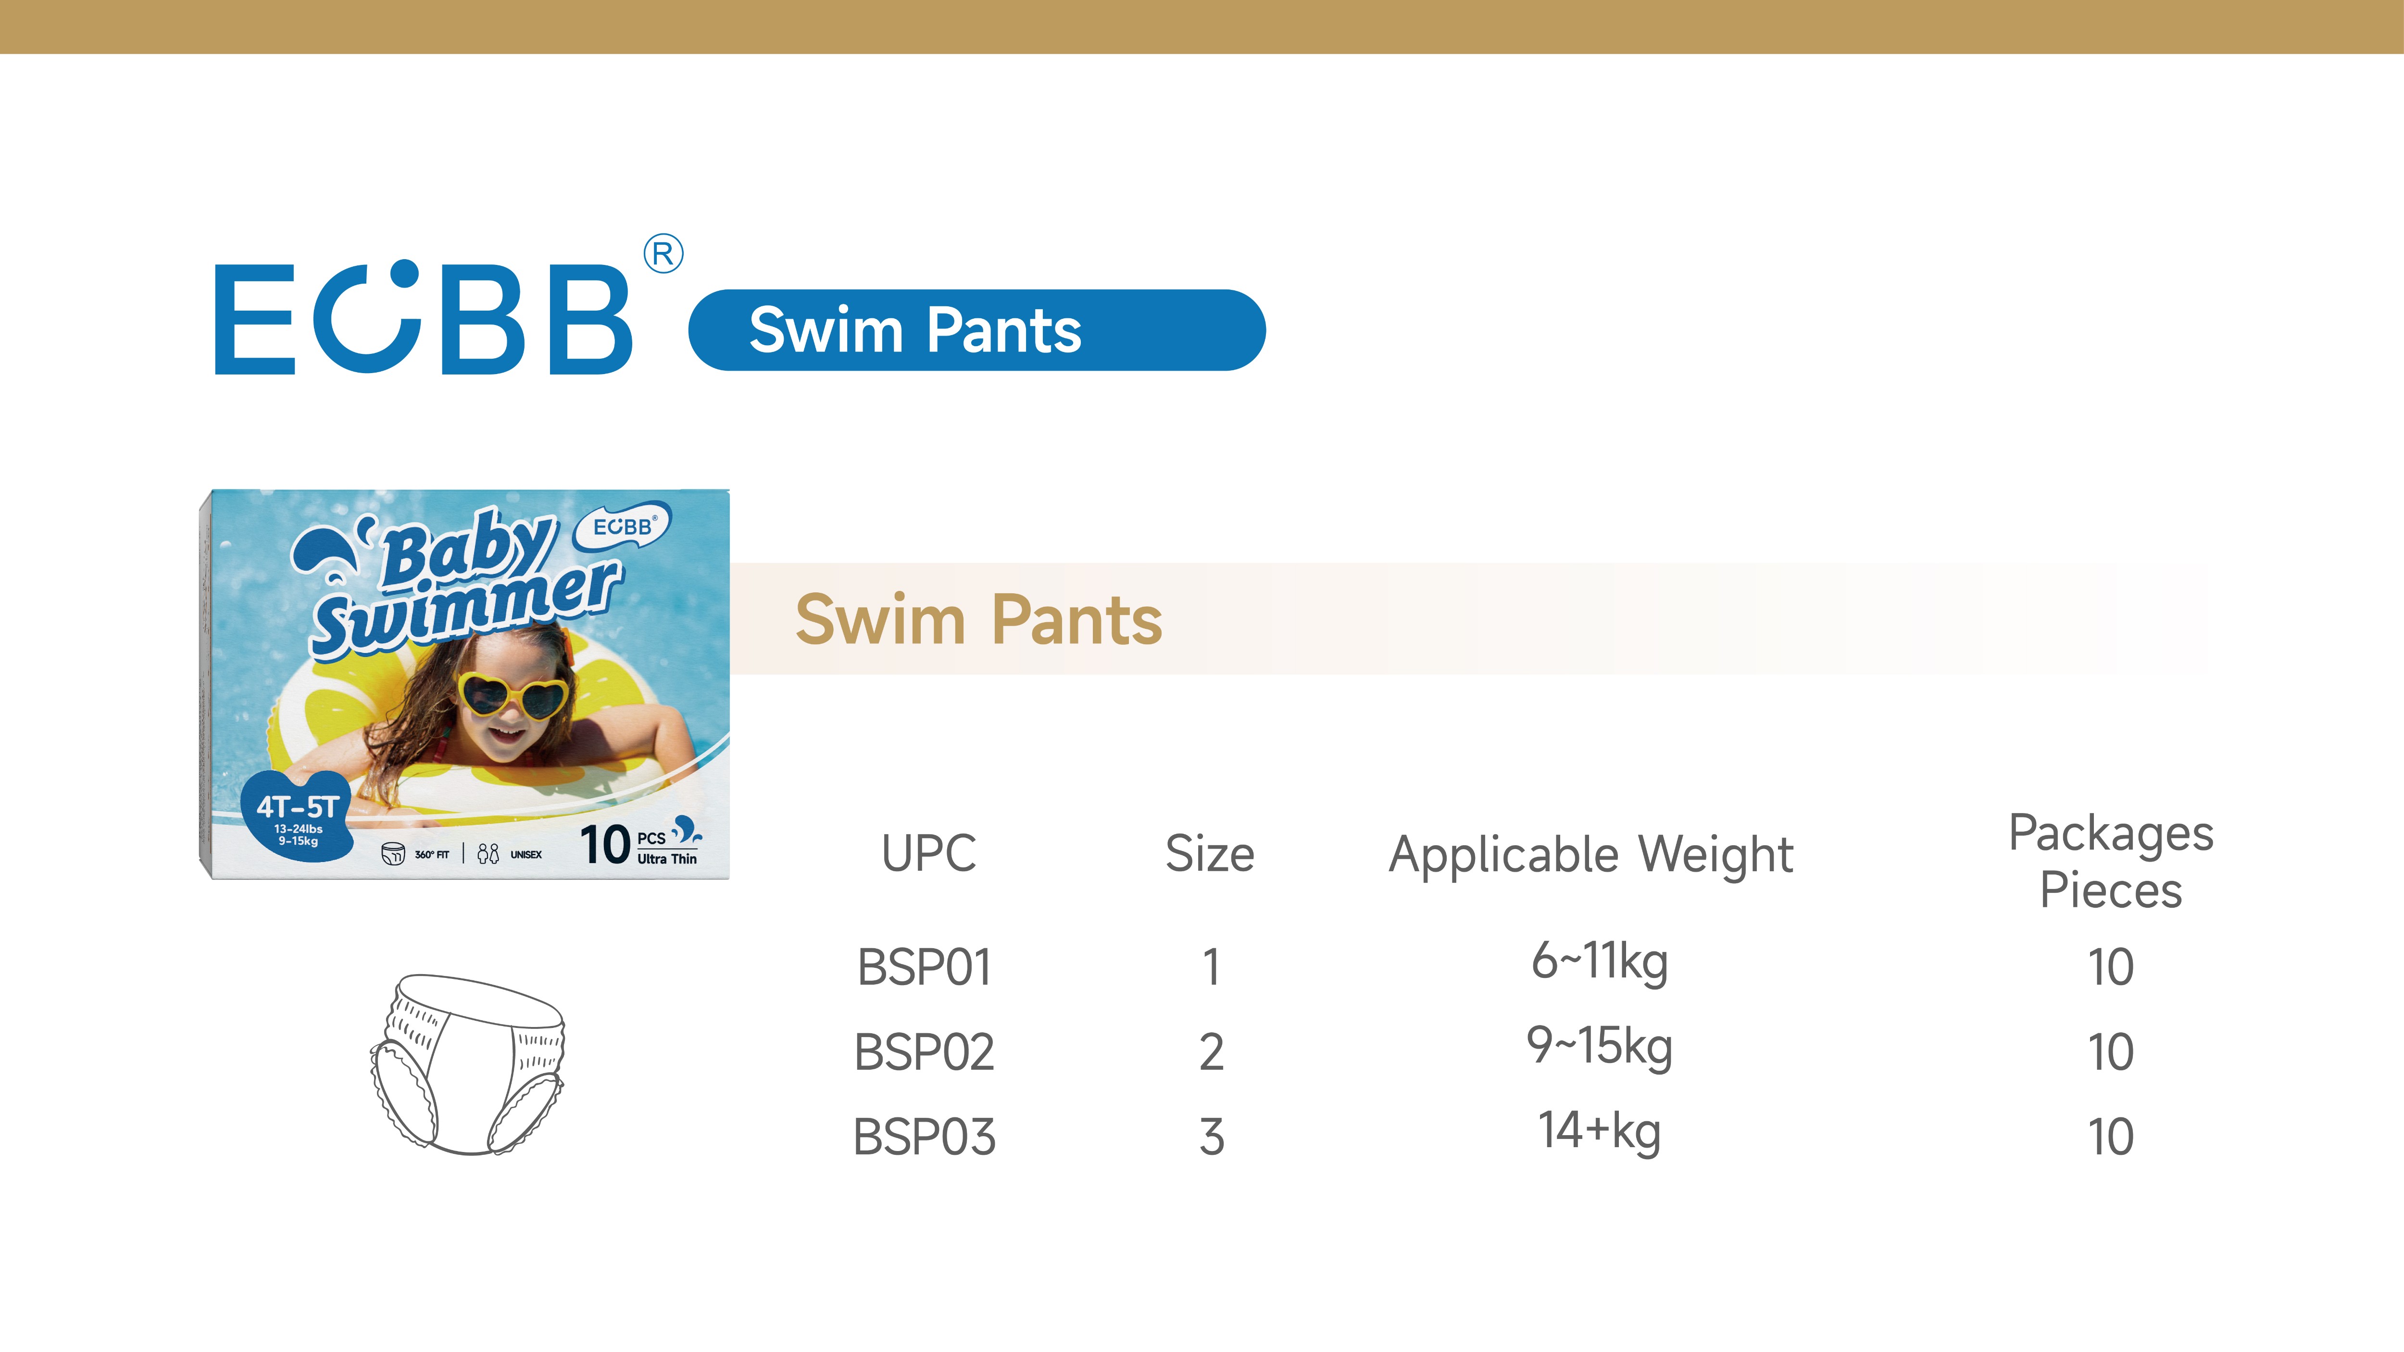
Task: Click the water splash icon near 10 PCS
Action: 687,828
